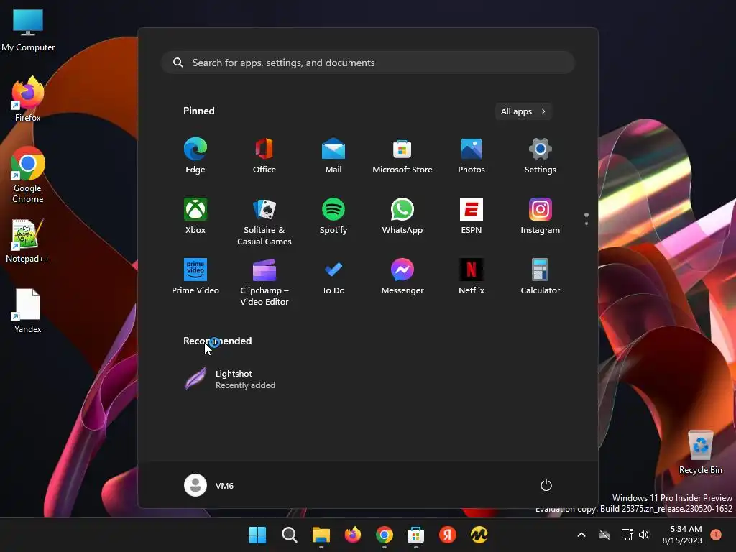The width and height of the screenshot is (736, 552).
Task: Open network status tray icon
Action: coord(627,535)
